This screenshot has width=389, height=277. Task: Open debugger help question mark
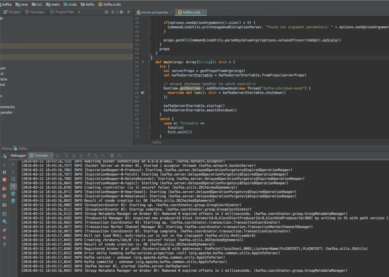coord(4,245)
